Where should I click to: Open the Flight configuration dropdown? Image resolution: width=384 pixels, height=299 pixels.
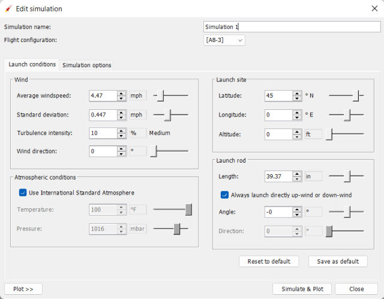pyautogui.click(x=224, y=40)
